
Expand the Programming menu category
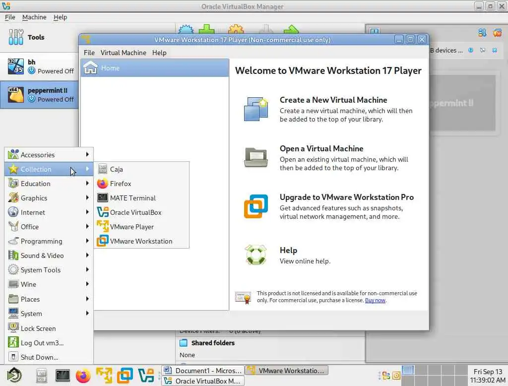click(x=49, y=241)
